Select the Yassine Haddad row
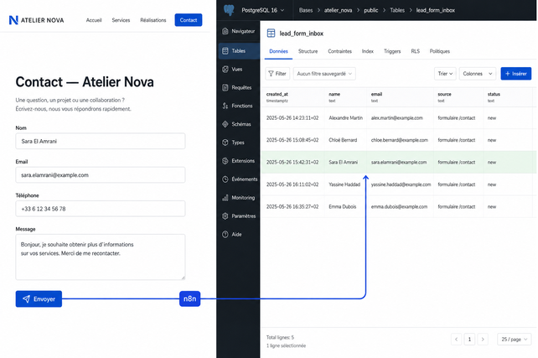This screenshot has width=538, height=358. point(399,184)
